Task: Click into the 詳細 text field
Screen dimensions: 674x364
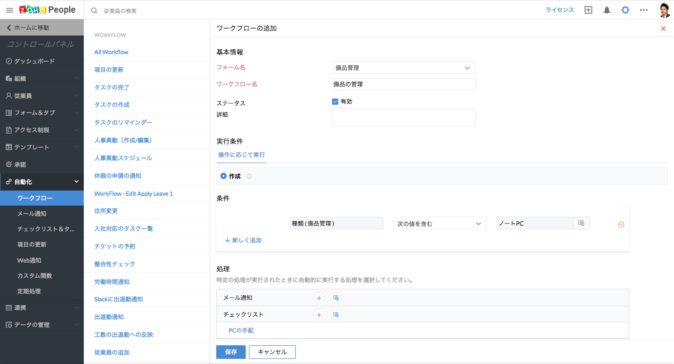Action: point(403,117)
